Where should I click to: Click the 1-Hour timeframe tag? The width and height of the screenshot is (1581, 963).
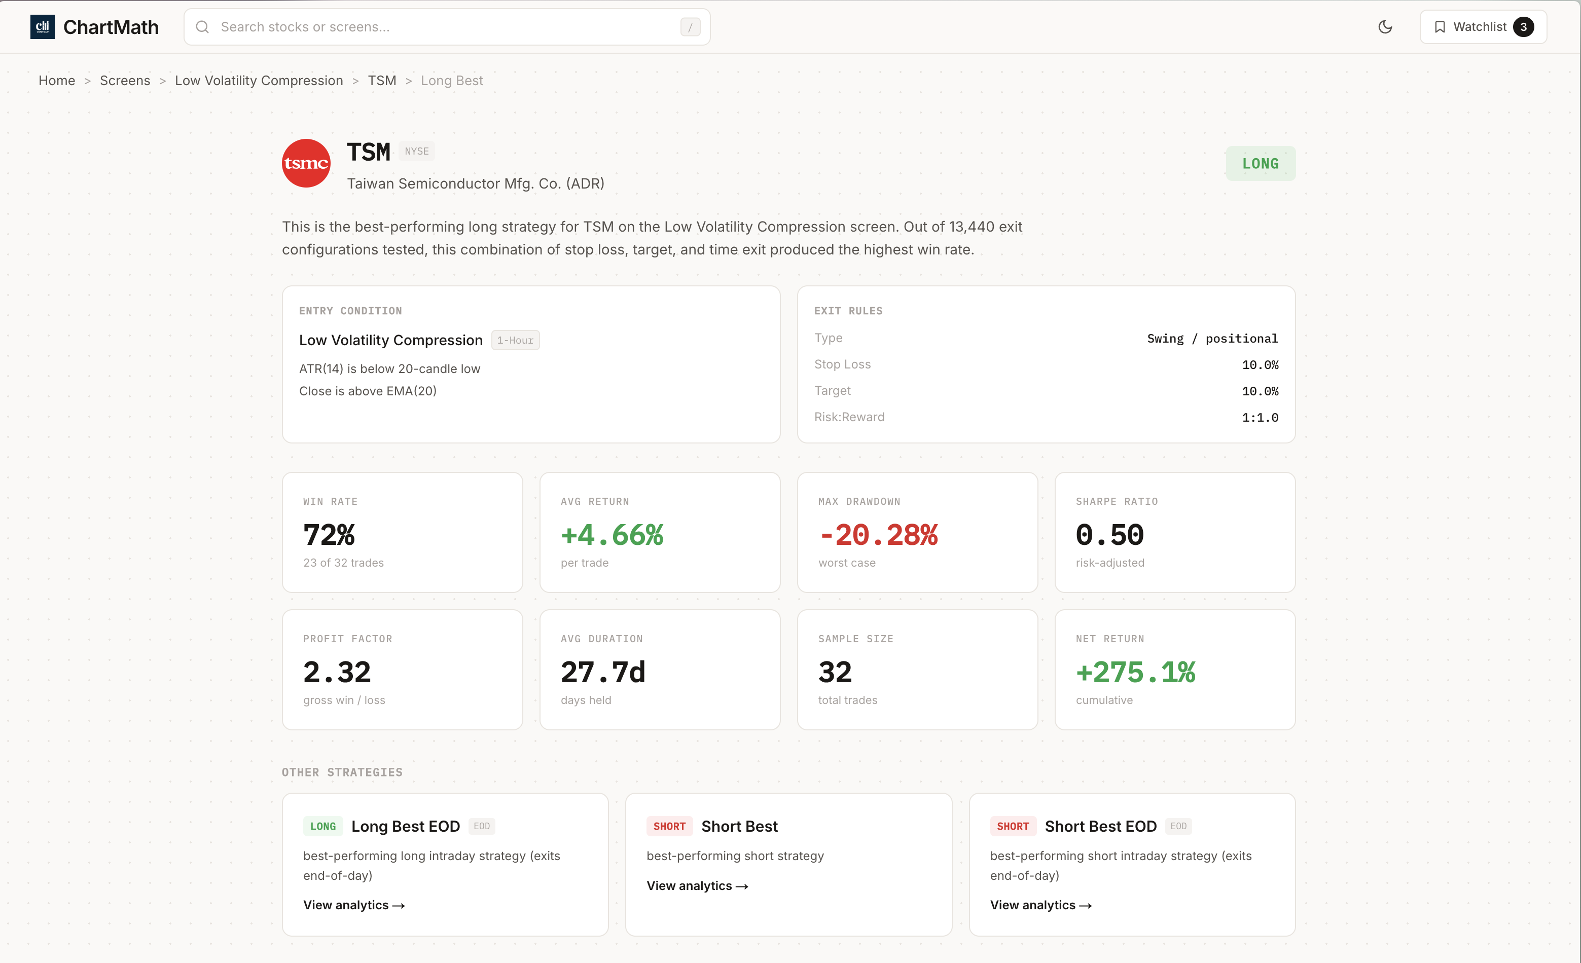[x=515, y=340]
